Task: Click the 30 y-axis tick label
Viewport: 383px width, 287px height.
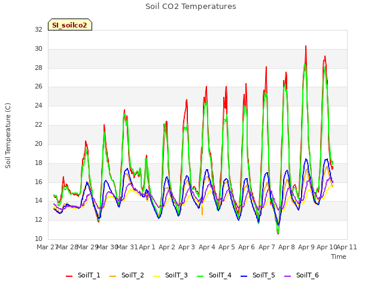Action: tap(38, 49)
